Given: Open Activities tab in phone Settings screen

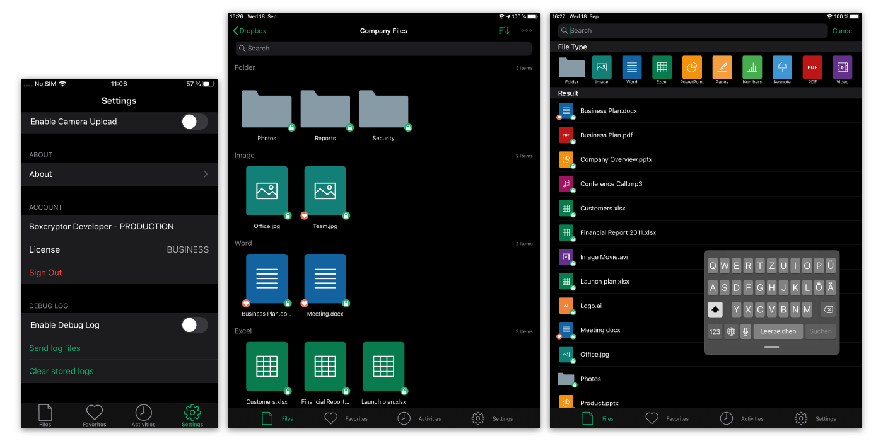Looking at the screenshot, I should 143,416.
